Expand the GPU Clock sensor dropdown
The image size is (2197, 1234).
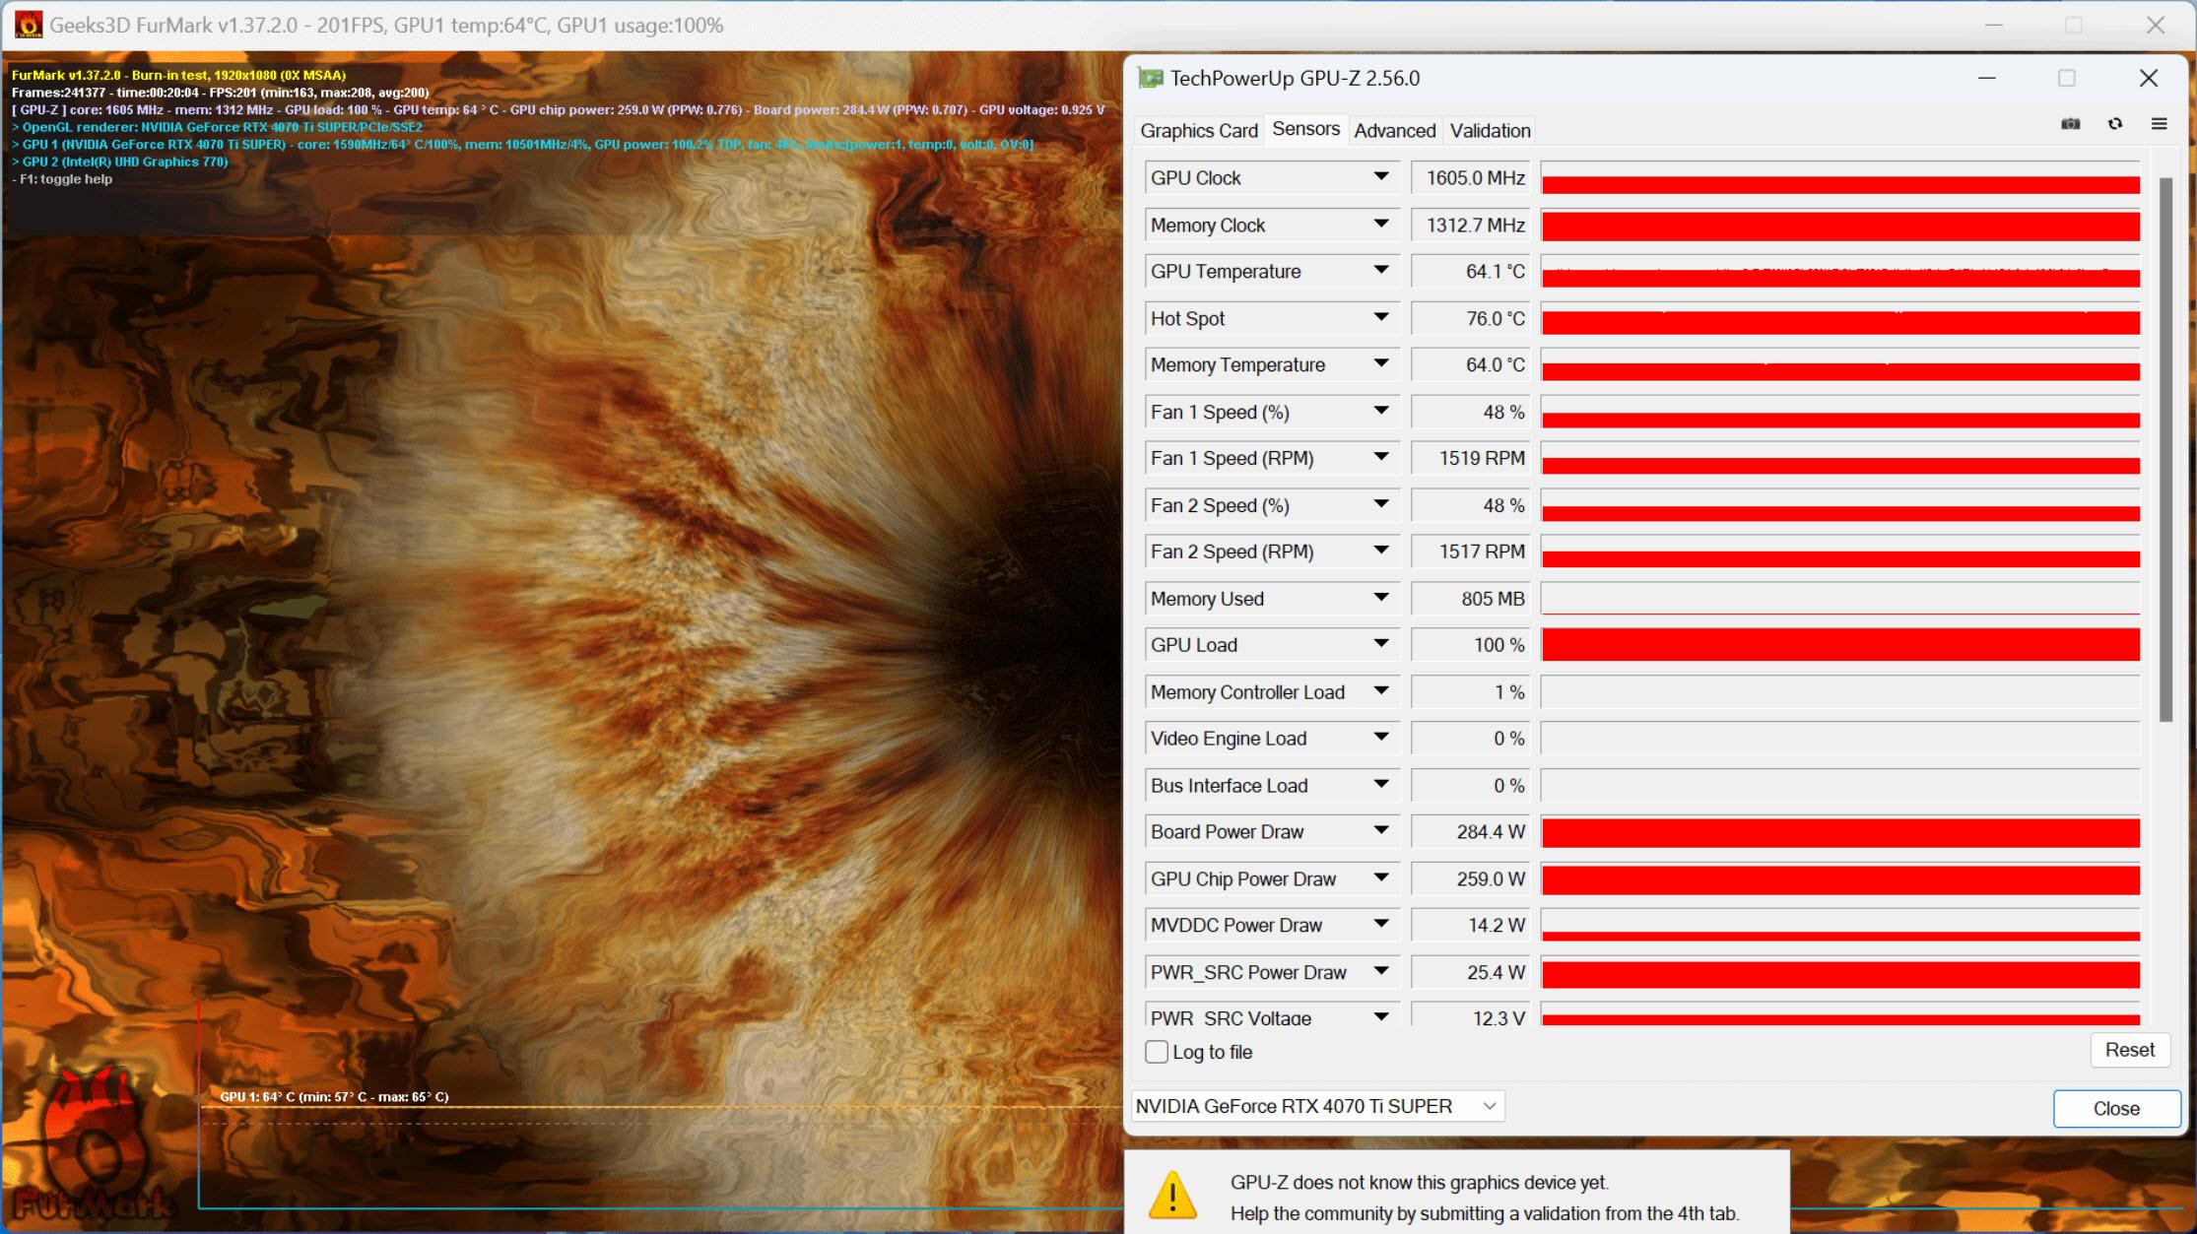point(1382,176)
